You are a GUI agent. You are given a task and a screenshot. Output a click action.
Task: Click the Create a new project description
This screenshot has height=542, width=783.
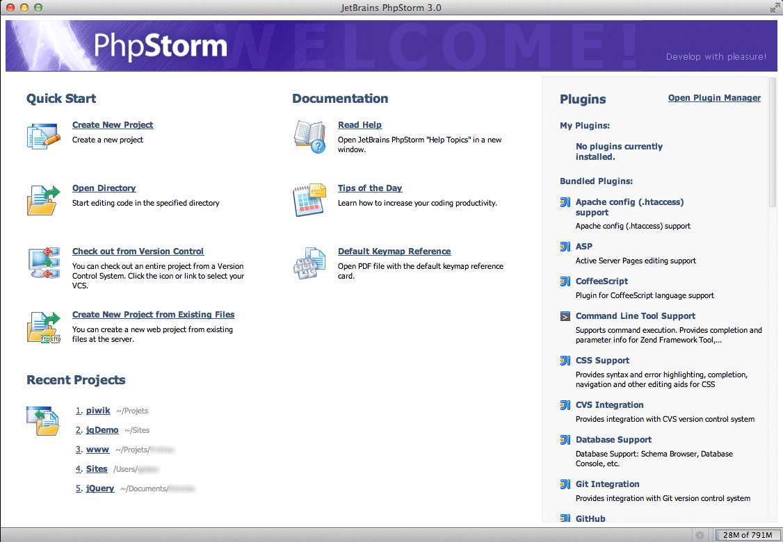point(107,140)
